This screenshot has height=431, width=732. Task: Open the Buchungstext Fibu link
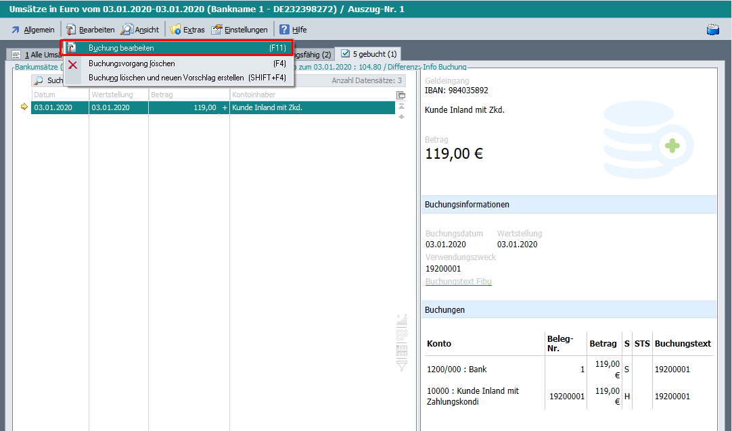(458, 282)
